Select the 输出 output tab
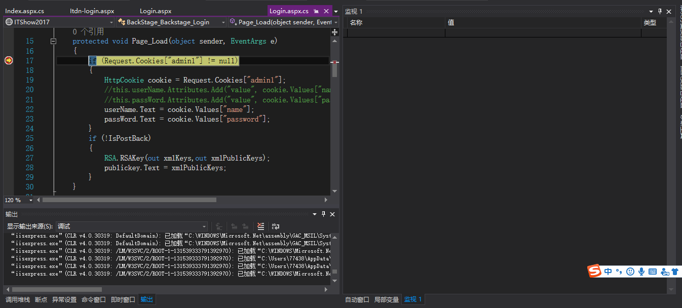 [x=147, y=300]
